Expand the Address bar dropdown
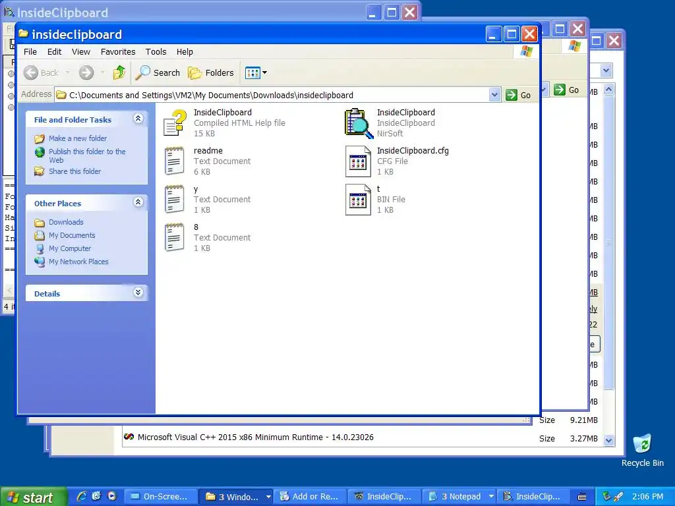Viewport: 675px width, 506px height. [494, 95]
